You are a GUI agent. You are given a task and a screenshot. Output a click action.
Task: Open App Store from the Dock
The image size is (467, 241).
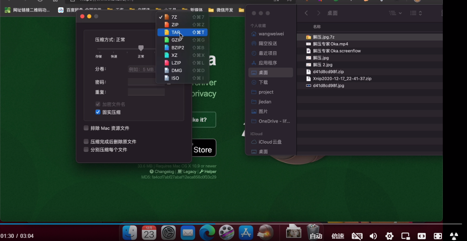coord(246,232)
